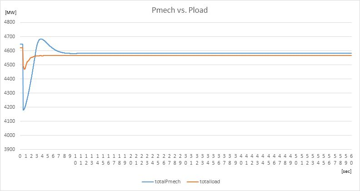Viewport: 360px width, 191px height.
Task: Click the 4700 y-axis tick label
Action: (10, 36)
